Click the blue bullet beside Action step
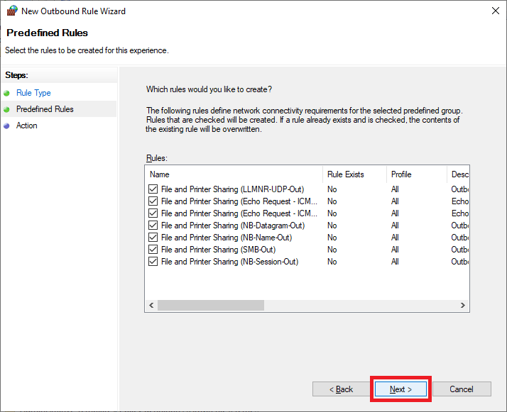507x412 pixels. [x=7, y=126]
